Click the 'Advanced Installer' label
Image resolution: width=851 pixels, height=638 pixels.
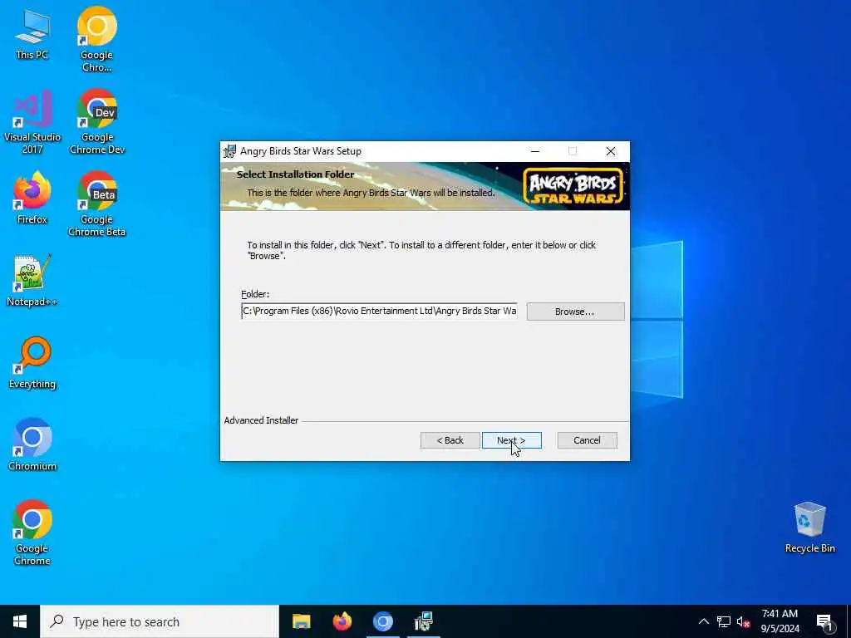coord(261,420)
